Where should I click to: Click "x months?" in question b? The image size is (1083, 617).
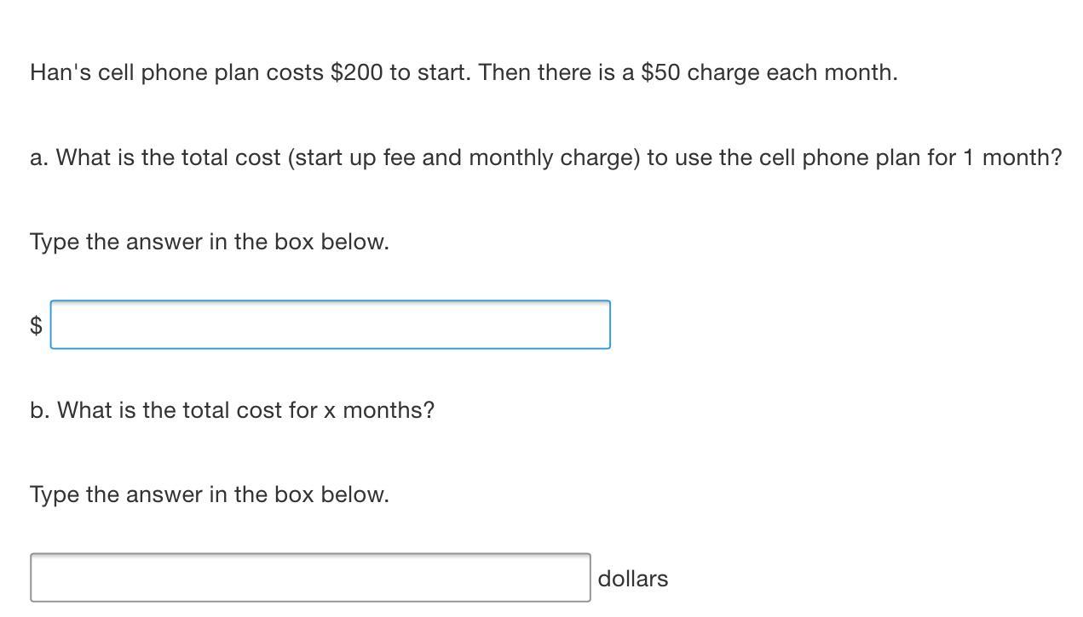378,410
